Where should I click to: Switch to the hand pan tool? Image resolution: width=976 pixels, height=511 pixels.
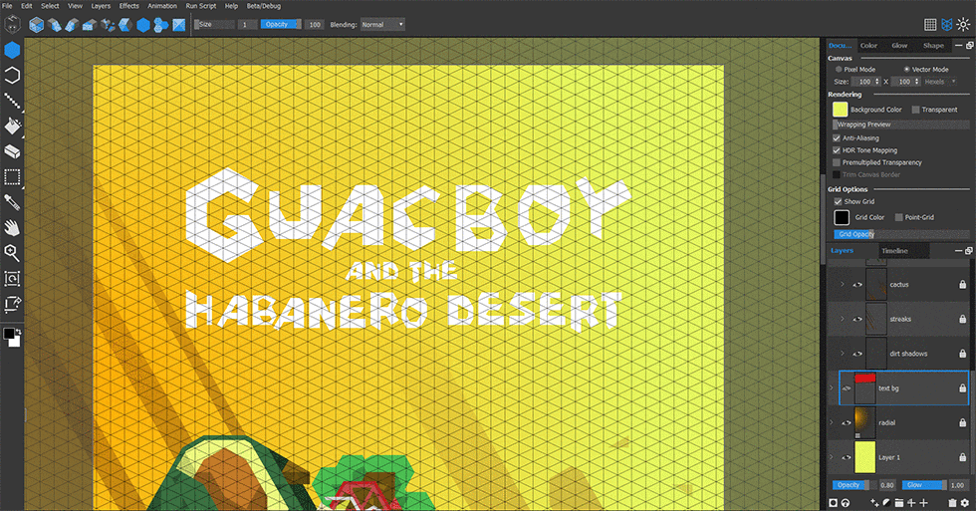13,228
